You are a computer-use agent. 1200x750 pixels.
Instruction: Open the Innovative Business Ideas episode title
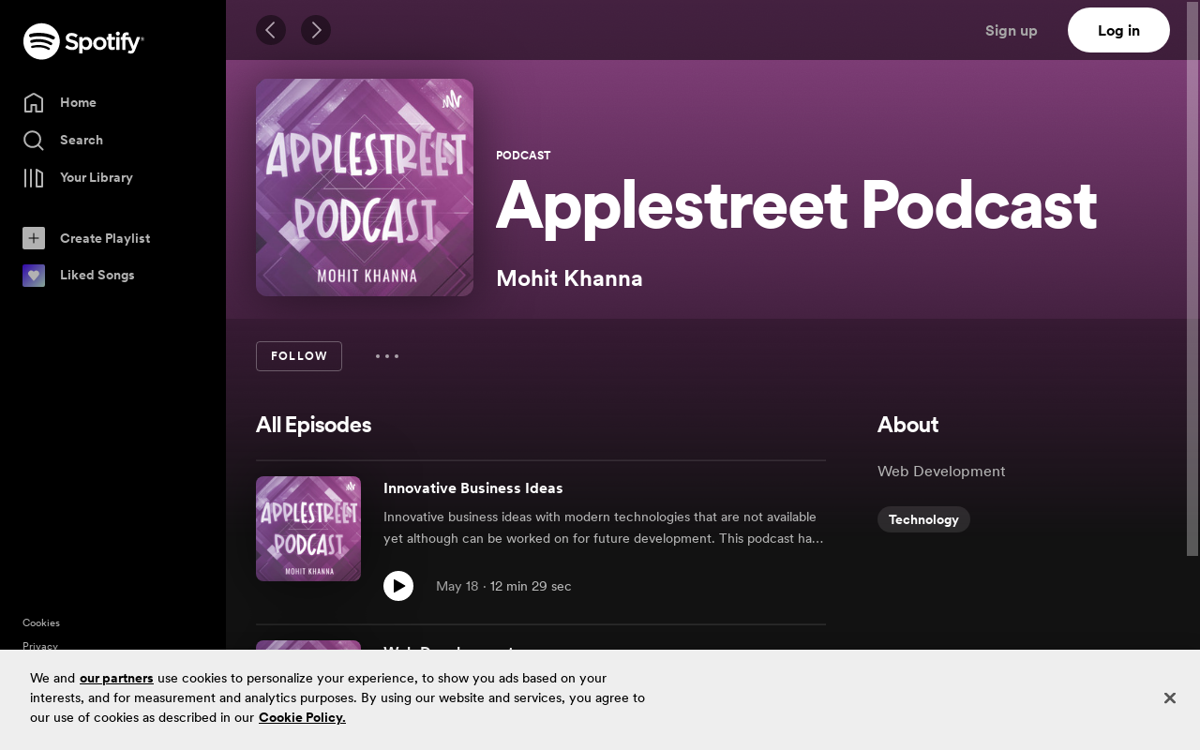473,488
